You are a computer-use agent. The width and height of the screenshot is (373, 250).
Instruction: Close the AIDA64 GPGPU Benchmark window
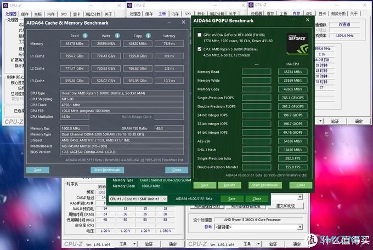(x=308, y=20)
